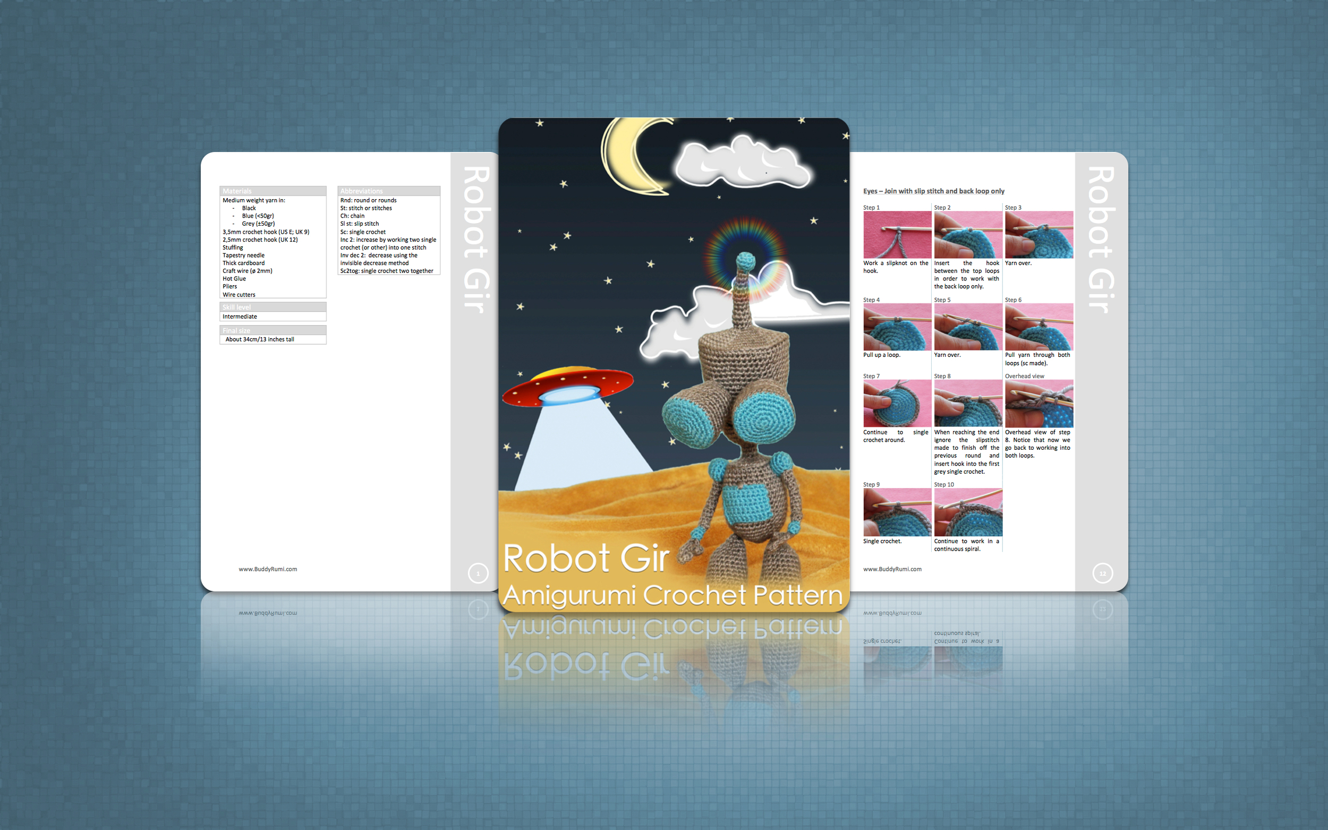Screen dimensions: 1328x830
Task: Click the vertical 'Robot Gir' title on right page
Action: [x=1101, y=240]
